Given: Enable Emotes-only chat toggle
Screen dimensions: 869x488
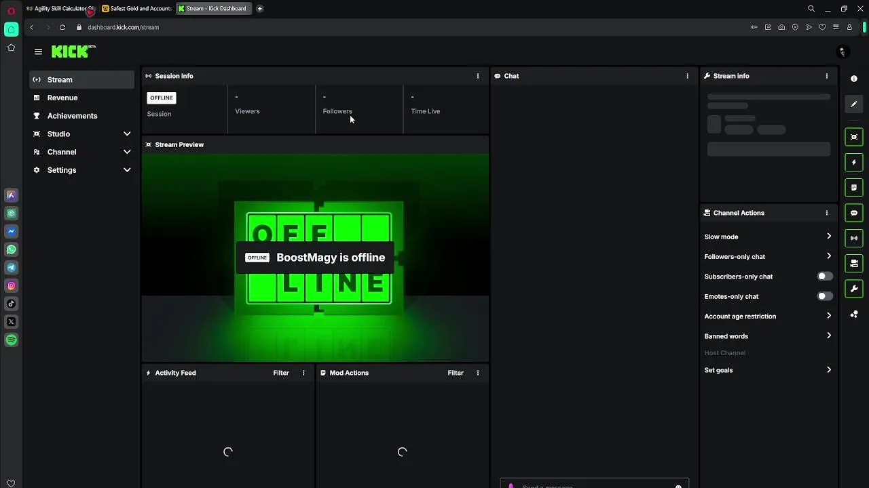Looking at the screenshot, I should click(x=825, y=296).
